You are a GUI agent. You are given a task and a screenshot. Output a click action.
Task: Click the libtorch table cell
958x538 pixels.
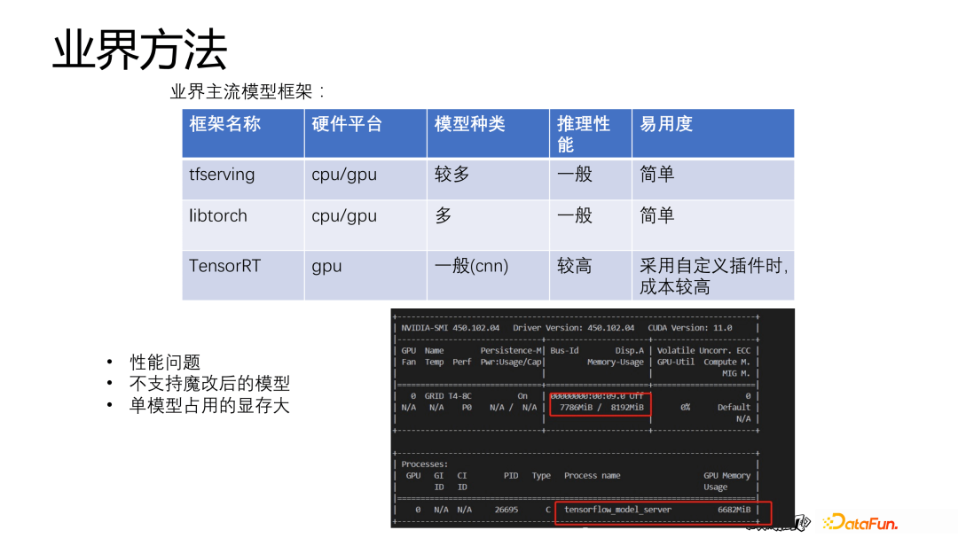(x=243, y=225)
